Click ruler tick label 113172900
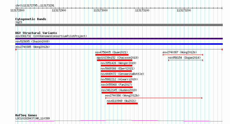Image resolution: width=230 pixels, height=124 pixels. [x=59, y=10]
